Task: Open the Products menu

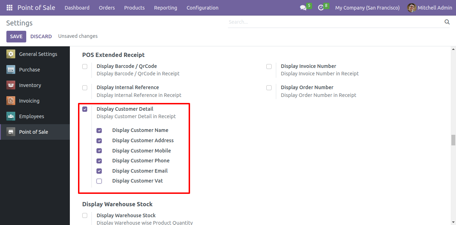Action: click(134, 8)
